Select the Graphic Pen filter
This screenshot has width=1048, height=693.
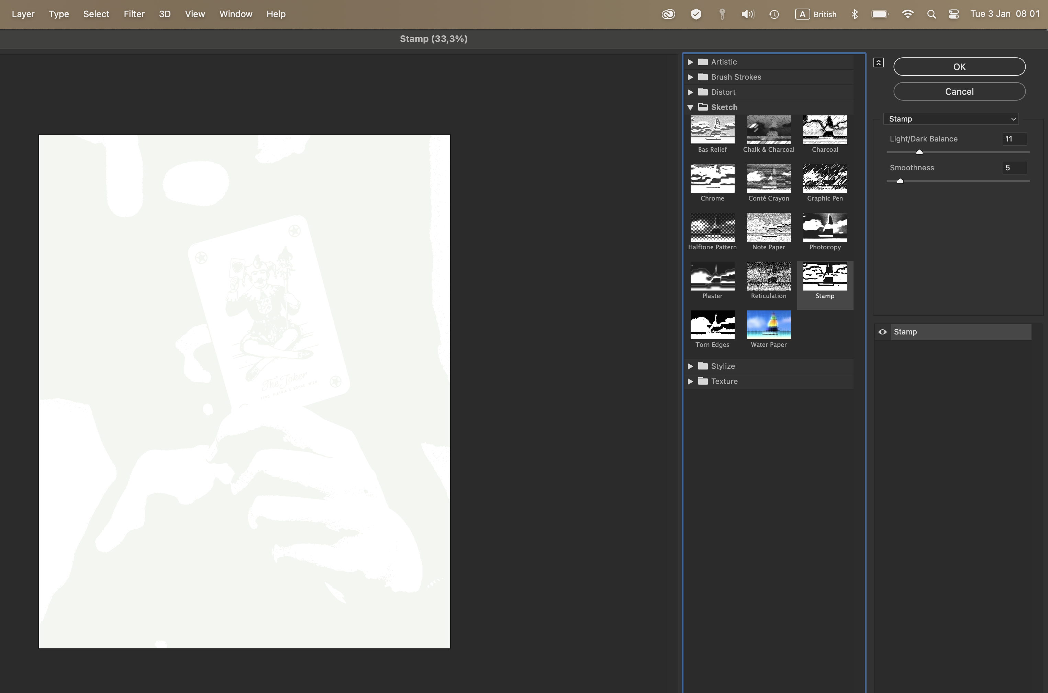825,181
